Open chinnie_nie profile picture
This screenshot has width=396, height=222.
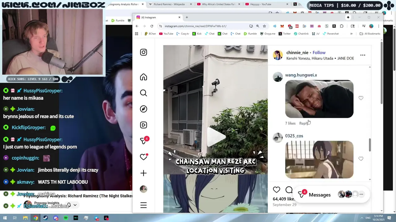coord(278,55)
